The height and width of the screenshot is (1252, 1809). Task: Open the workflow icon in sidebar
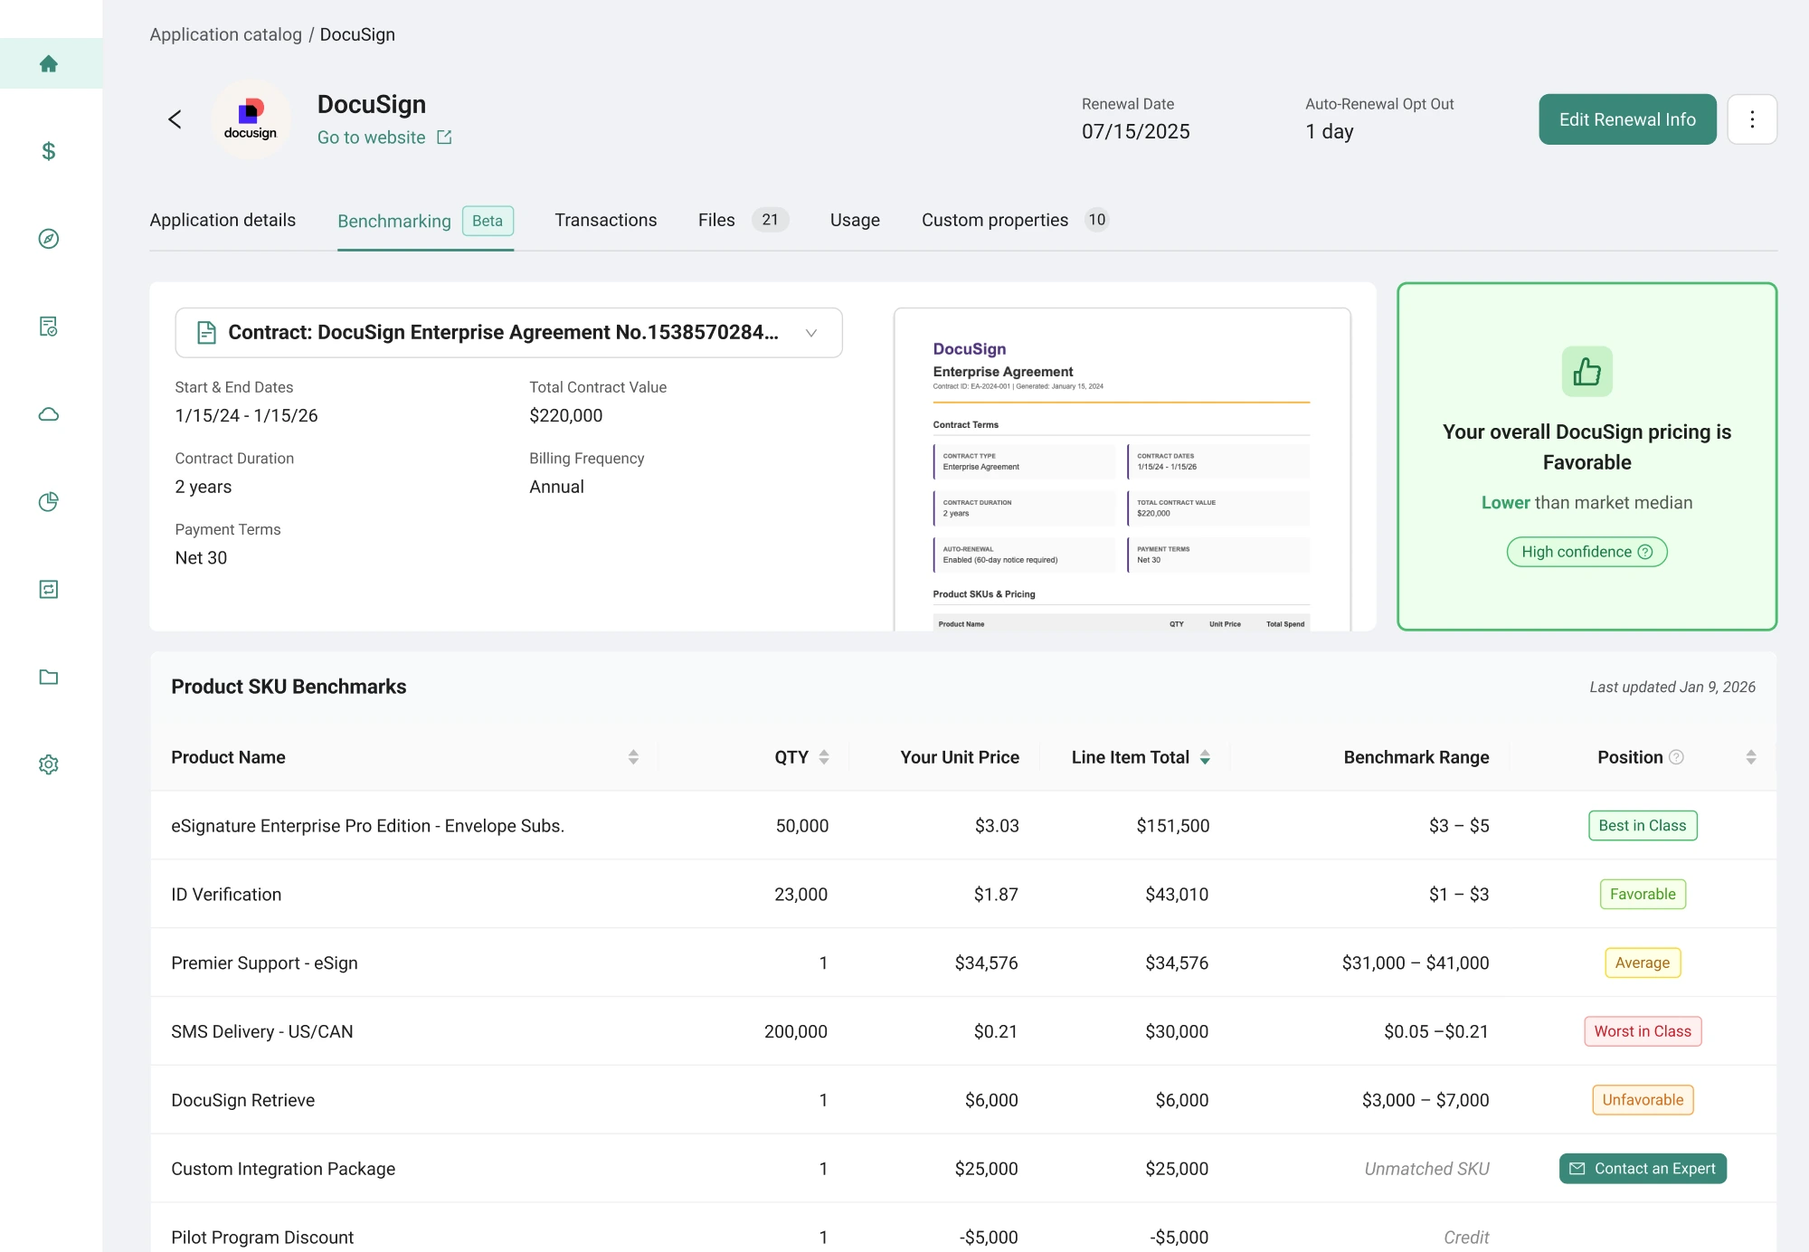coord(49,590)
